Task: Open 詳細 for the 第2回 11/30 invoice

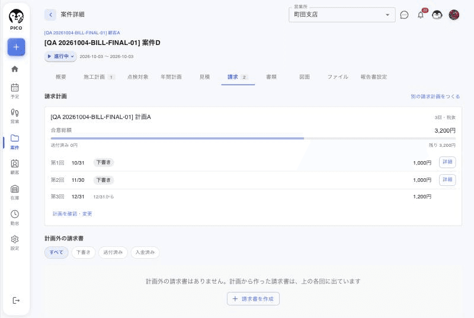Action: [x=447, y=180]
